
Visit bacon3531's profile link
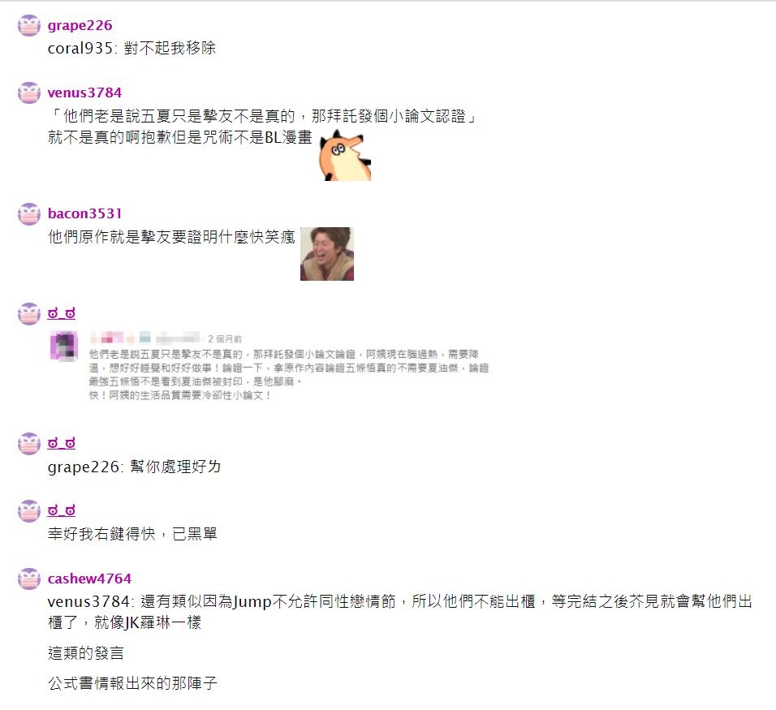point(84,213)
